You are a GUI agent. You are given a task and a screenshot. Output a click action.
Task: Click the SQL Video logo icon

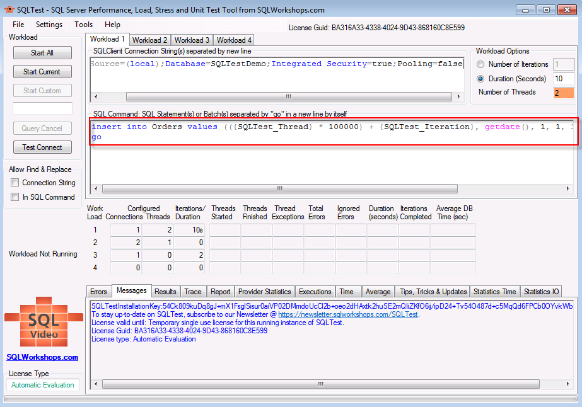[x=44, y=322]
